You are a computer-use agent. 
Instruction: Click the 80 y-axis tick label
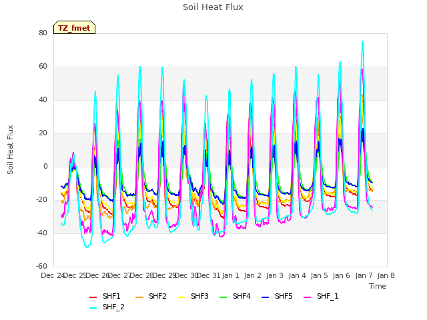click(x=43, y=33)
